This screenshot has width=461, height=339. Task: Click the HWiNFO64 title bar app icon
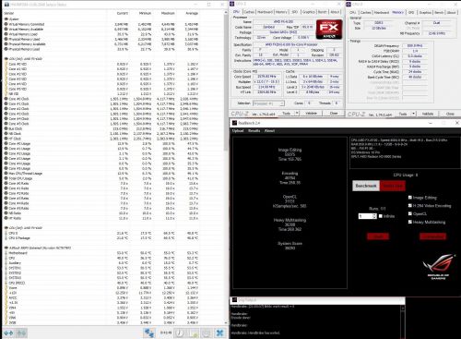[6, 5]
